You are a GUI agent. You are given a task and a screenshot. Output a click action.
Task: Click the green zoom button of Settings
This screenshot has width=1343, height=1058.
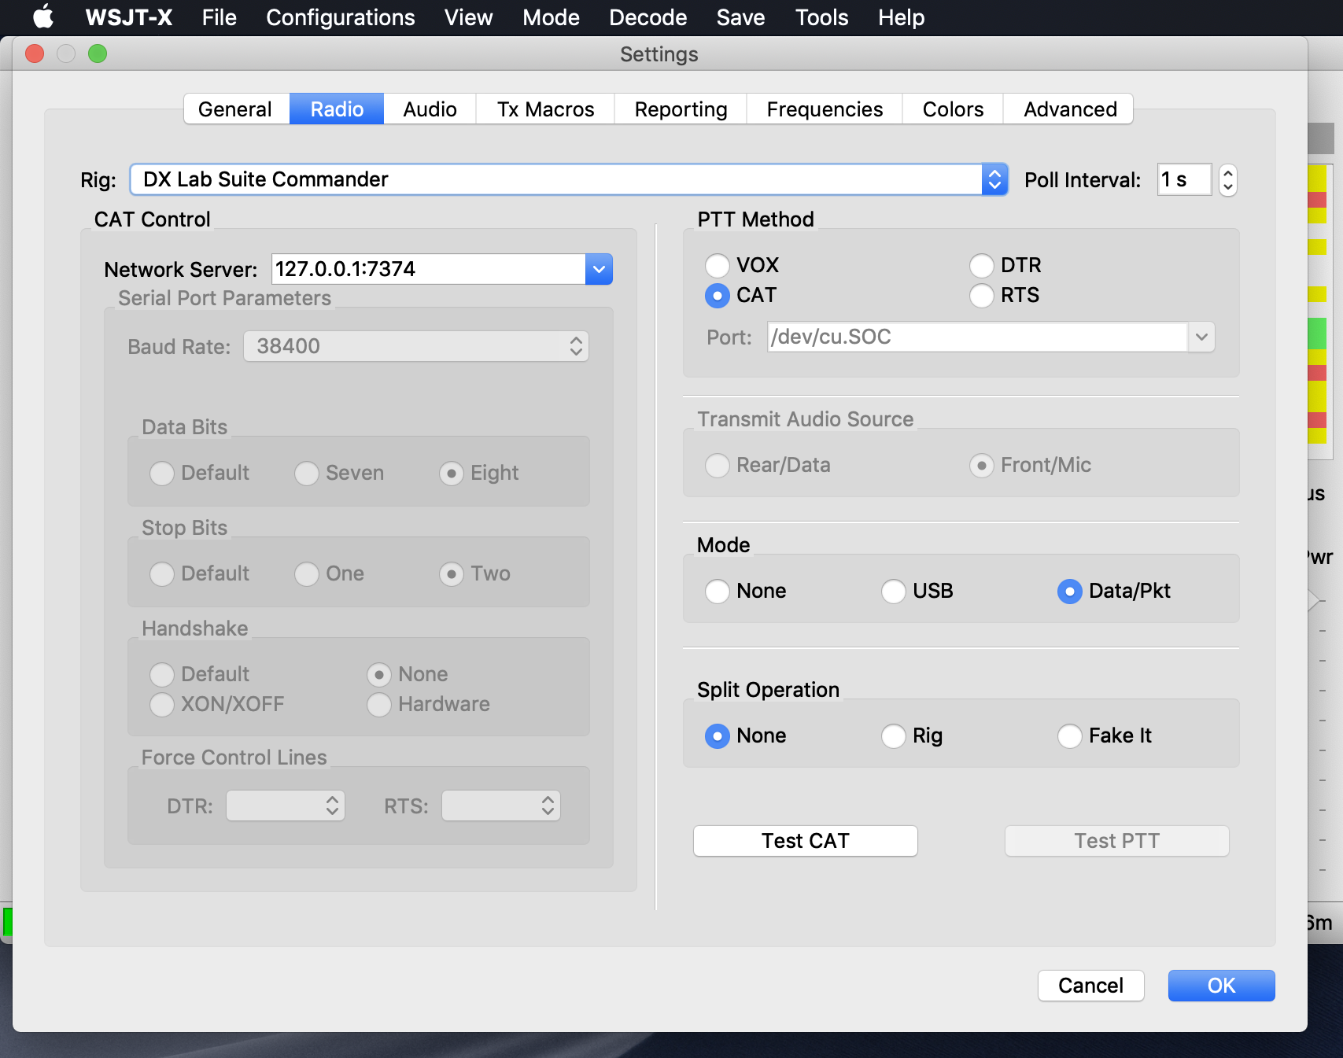[98, 53]
